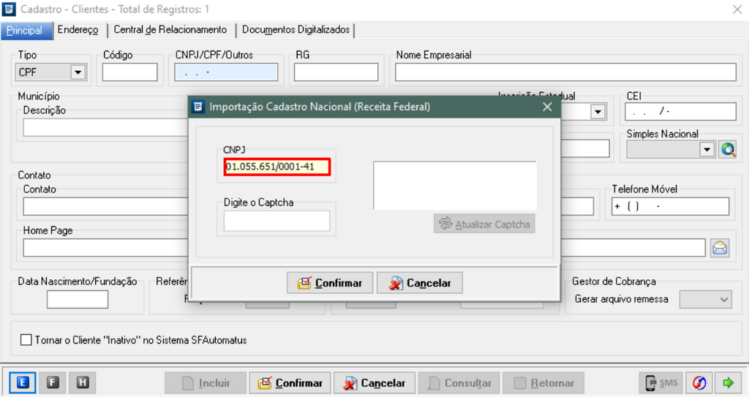
Task: Click the H icon button
Action: [83, 382]
